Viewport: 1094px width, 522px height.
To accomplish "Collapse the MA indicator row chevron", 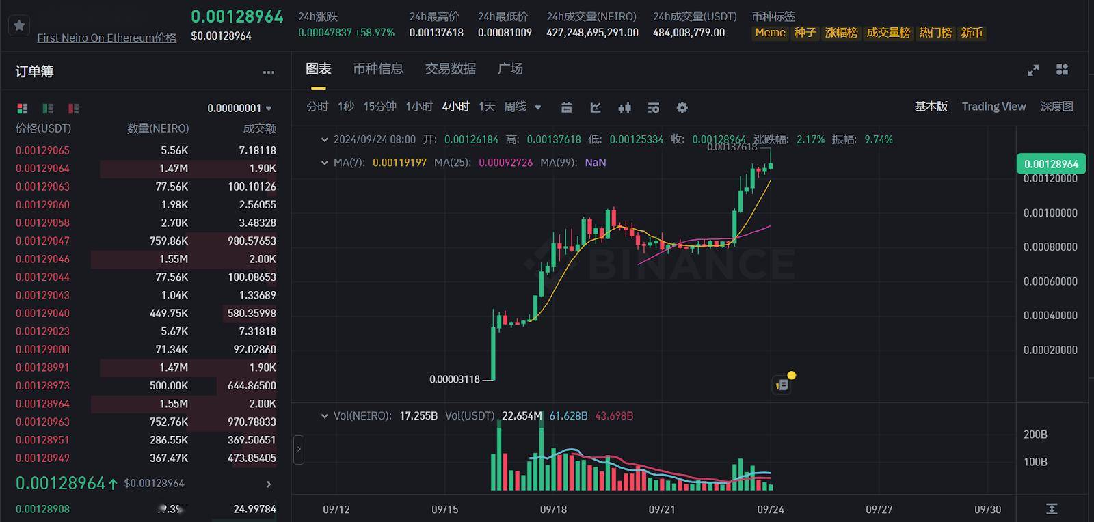I will (324, 163).
